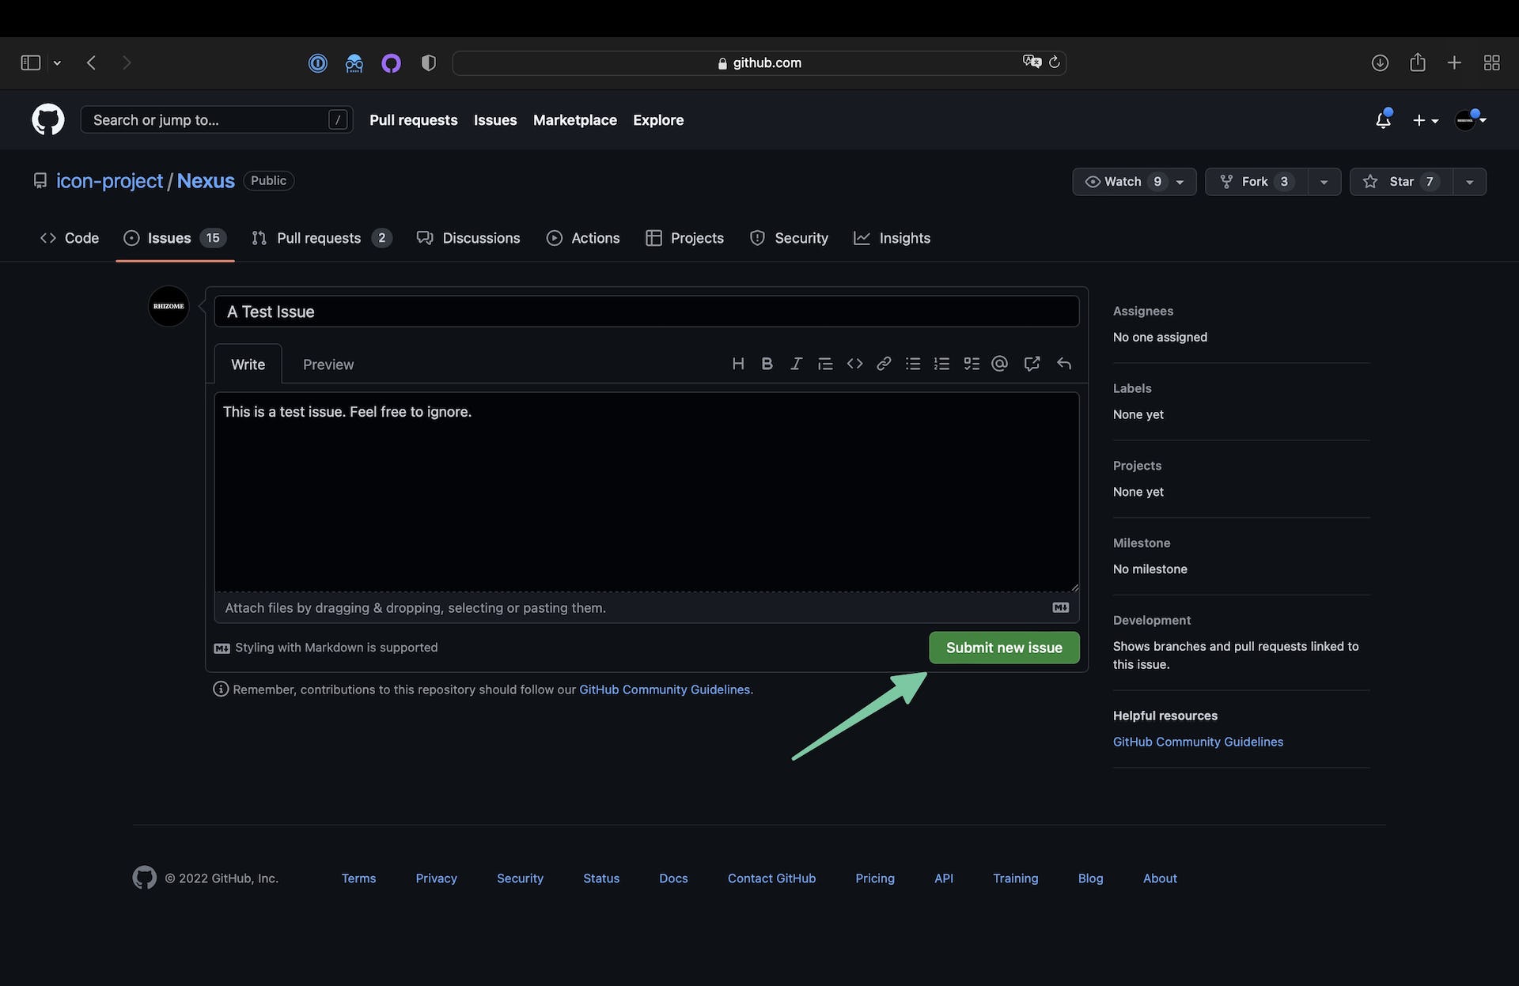Fork the repository
The width and height of the screenshot is (1519, 986).
[x=1256, y=182]
